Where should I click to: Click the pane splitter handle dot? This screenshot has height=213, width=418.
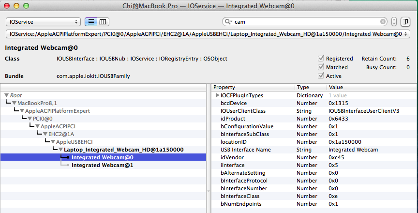tap(209, 191)
